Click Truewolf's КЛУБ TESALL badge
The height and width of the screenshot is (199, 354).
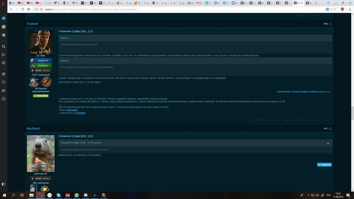(41, 71)
